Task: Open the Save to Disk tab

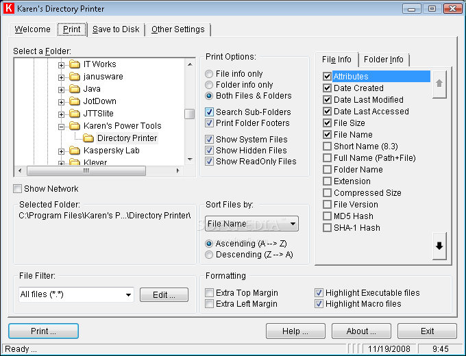Action: click(116, 29)
